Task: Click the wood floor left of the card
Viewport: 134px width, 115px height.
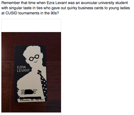Action: [x=8, y=72]
